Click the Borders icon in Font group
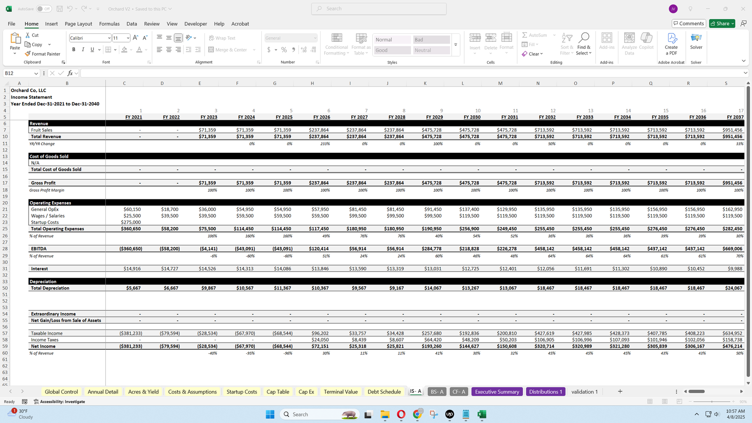The image size is (752, 423). click(x=108, y=50)
